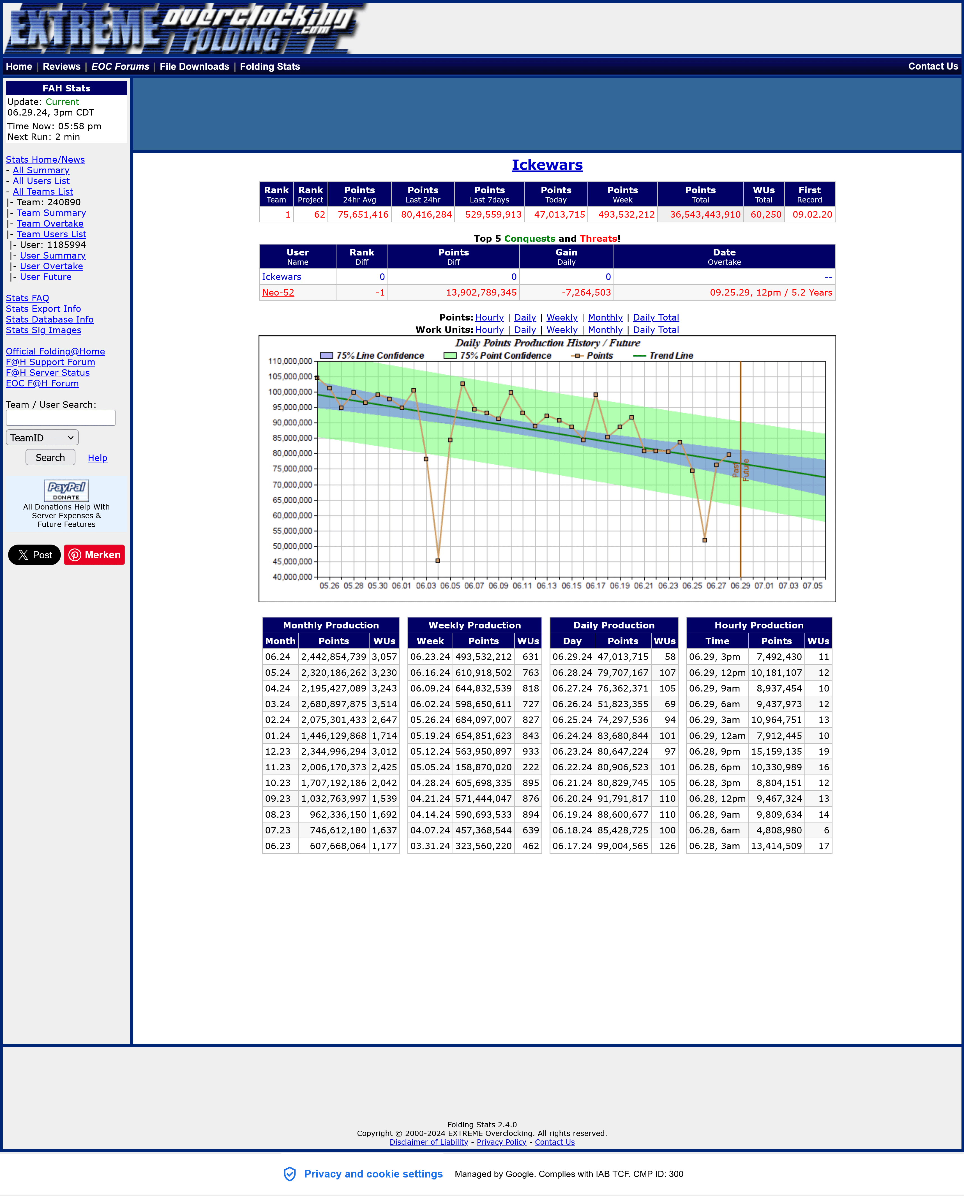Open EOC Forums in the navigation bar
964x1196 pixels.
click(x=120, y=67)
